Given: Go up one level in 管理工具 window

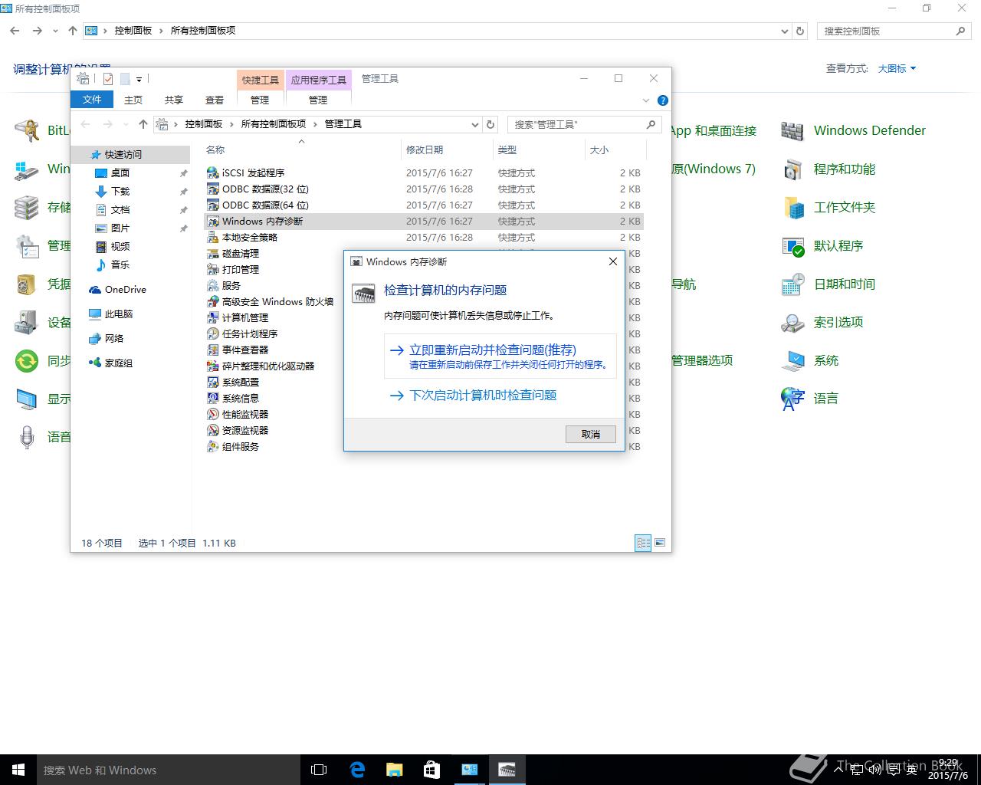Looking at the screenshot, I should tap(143, 124).
